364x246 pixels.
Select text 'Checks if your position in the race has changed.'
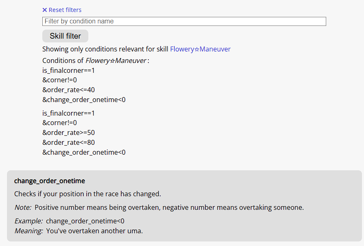88,194
